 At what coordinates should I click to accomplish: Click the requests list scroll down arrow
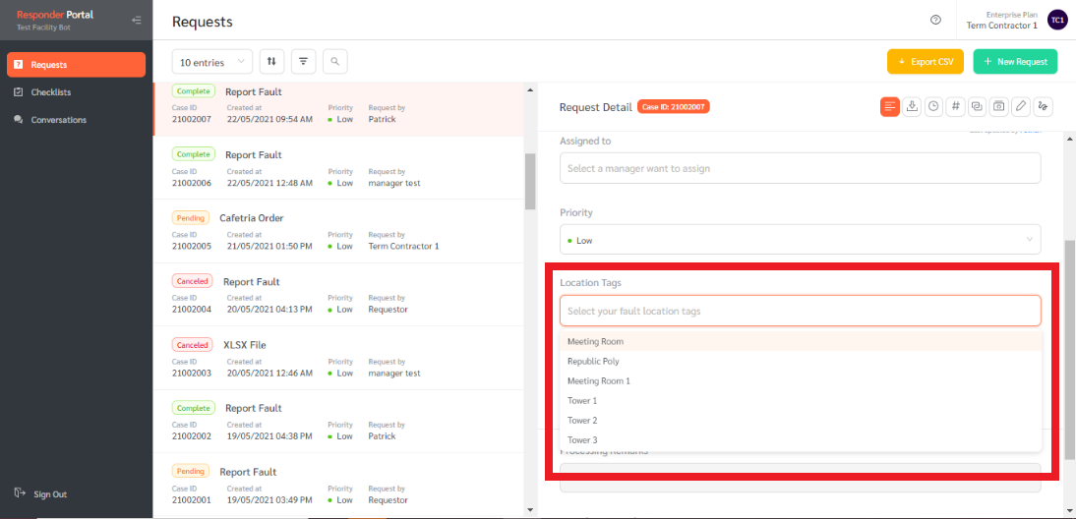[x=530, y=509]
